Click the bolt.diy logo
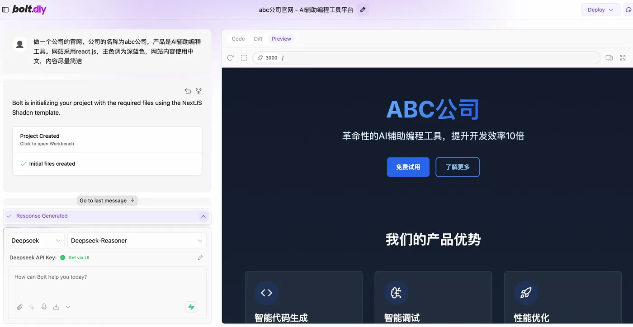This screenshot has height=327, width=633. (29, 9)
